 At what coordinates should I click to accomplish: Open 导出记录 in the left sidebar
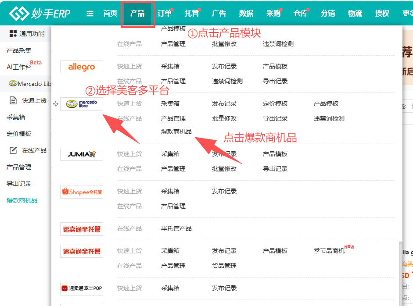19,184
